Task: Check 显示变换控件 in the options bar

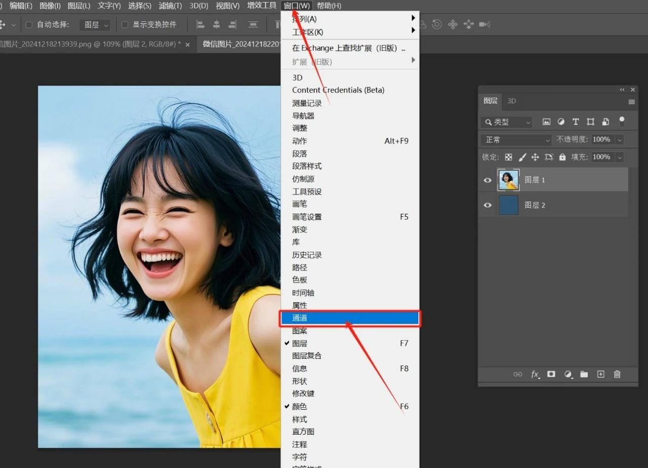Action: pyautogui.click(x=124, y=24)
